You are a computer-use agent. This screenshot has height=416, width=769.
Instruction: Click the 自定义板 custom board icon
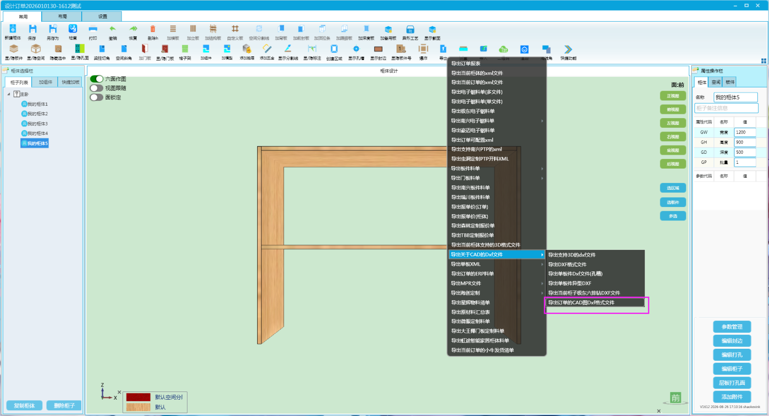(235, 29)
